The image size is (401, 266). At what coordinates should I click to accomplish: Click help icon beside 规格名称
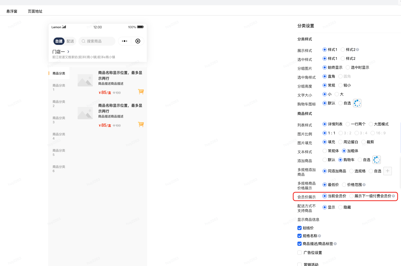(319, 236)
